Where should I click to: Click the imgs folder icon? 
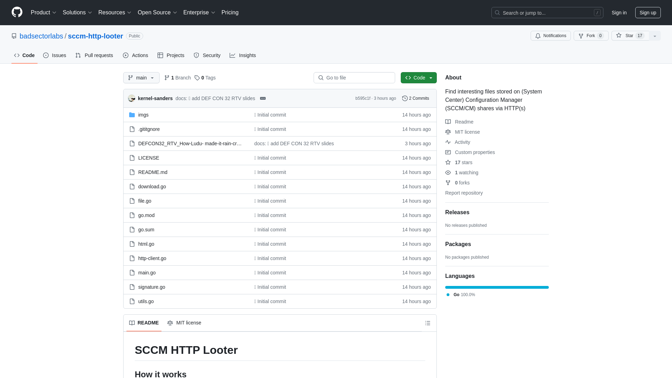point(132,115)
